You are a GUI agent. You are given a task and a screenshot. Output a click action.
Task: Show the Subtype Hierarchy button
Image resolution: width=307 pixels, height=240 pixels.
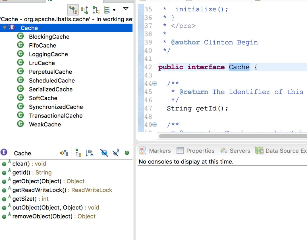(x=96, y=10)
